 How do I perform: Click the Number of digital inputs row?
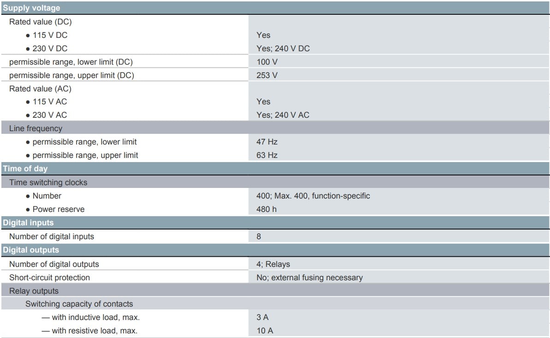coord(275,236)
